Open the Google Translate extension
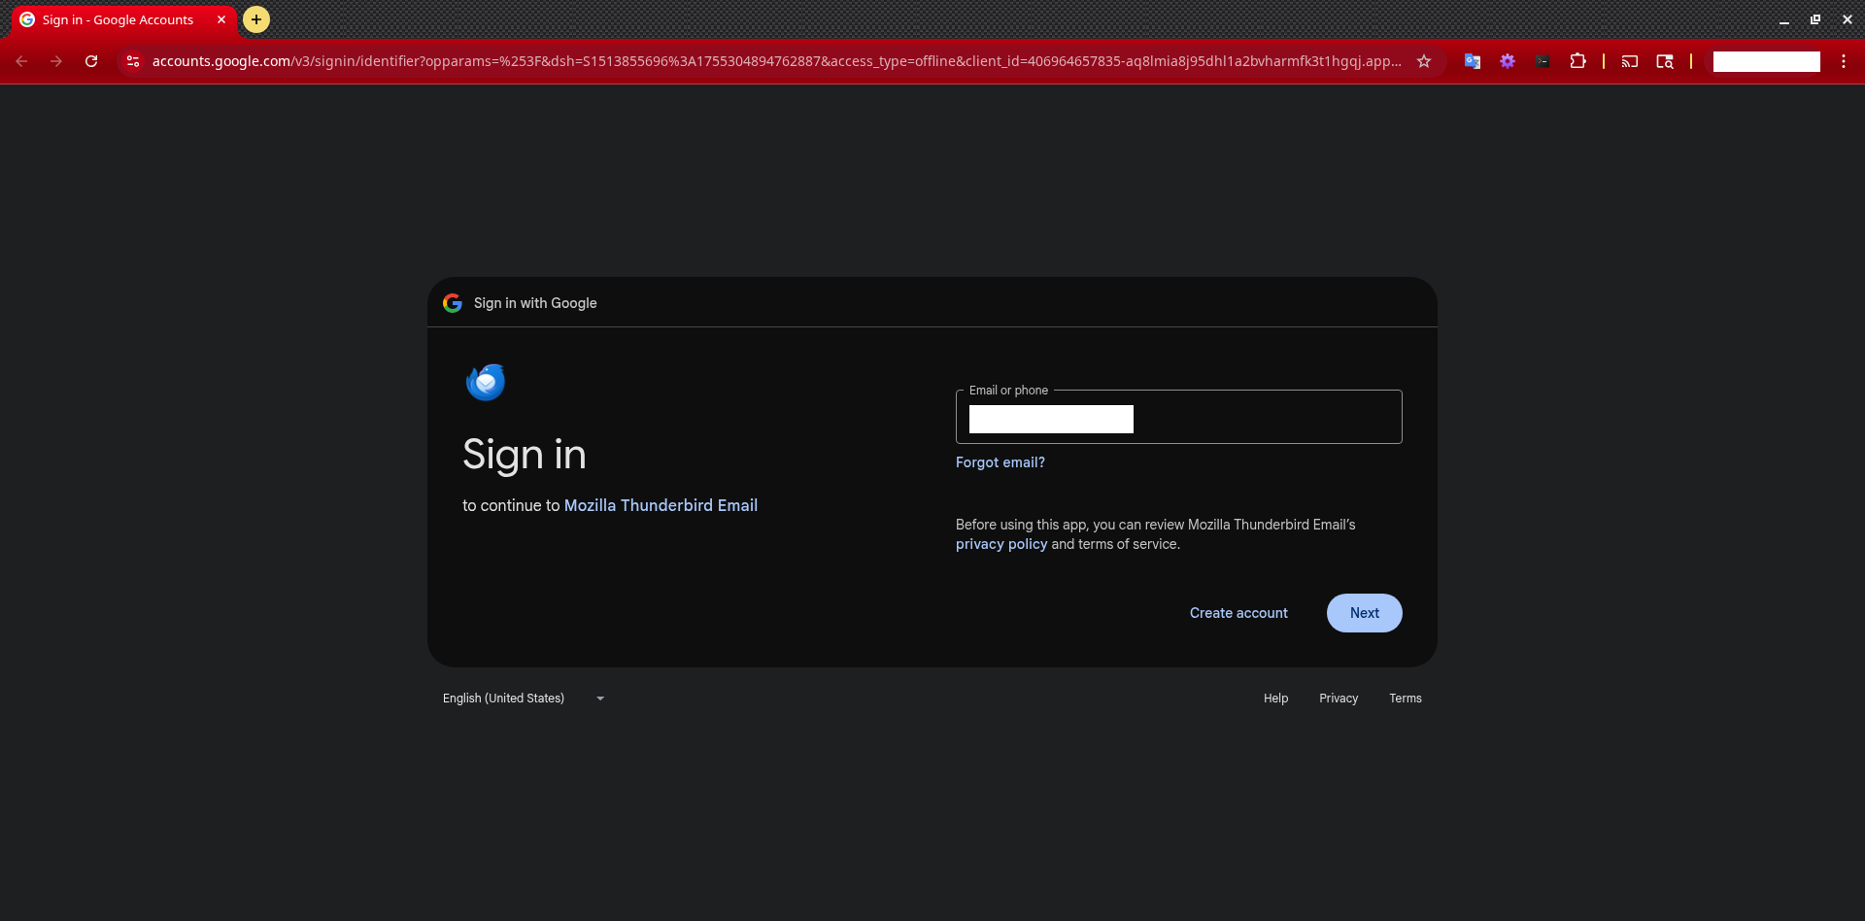This screenshot has height=921, width=1865. (1473, 61)
